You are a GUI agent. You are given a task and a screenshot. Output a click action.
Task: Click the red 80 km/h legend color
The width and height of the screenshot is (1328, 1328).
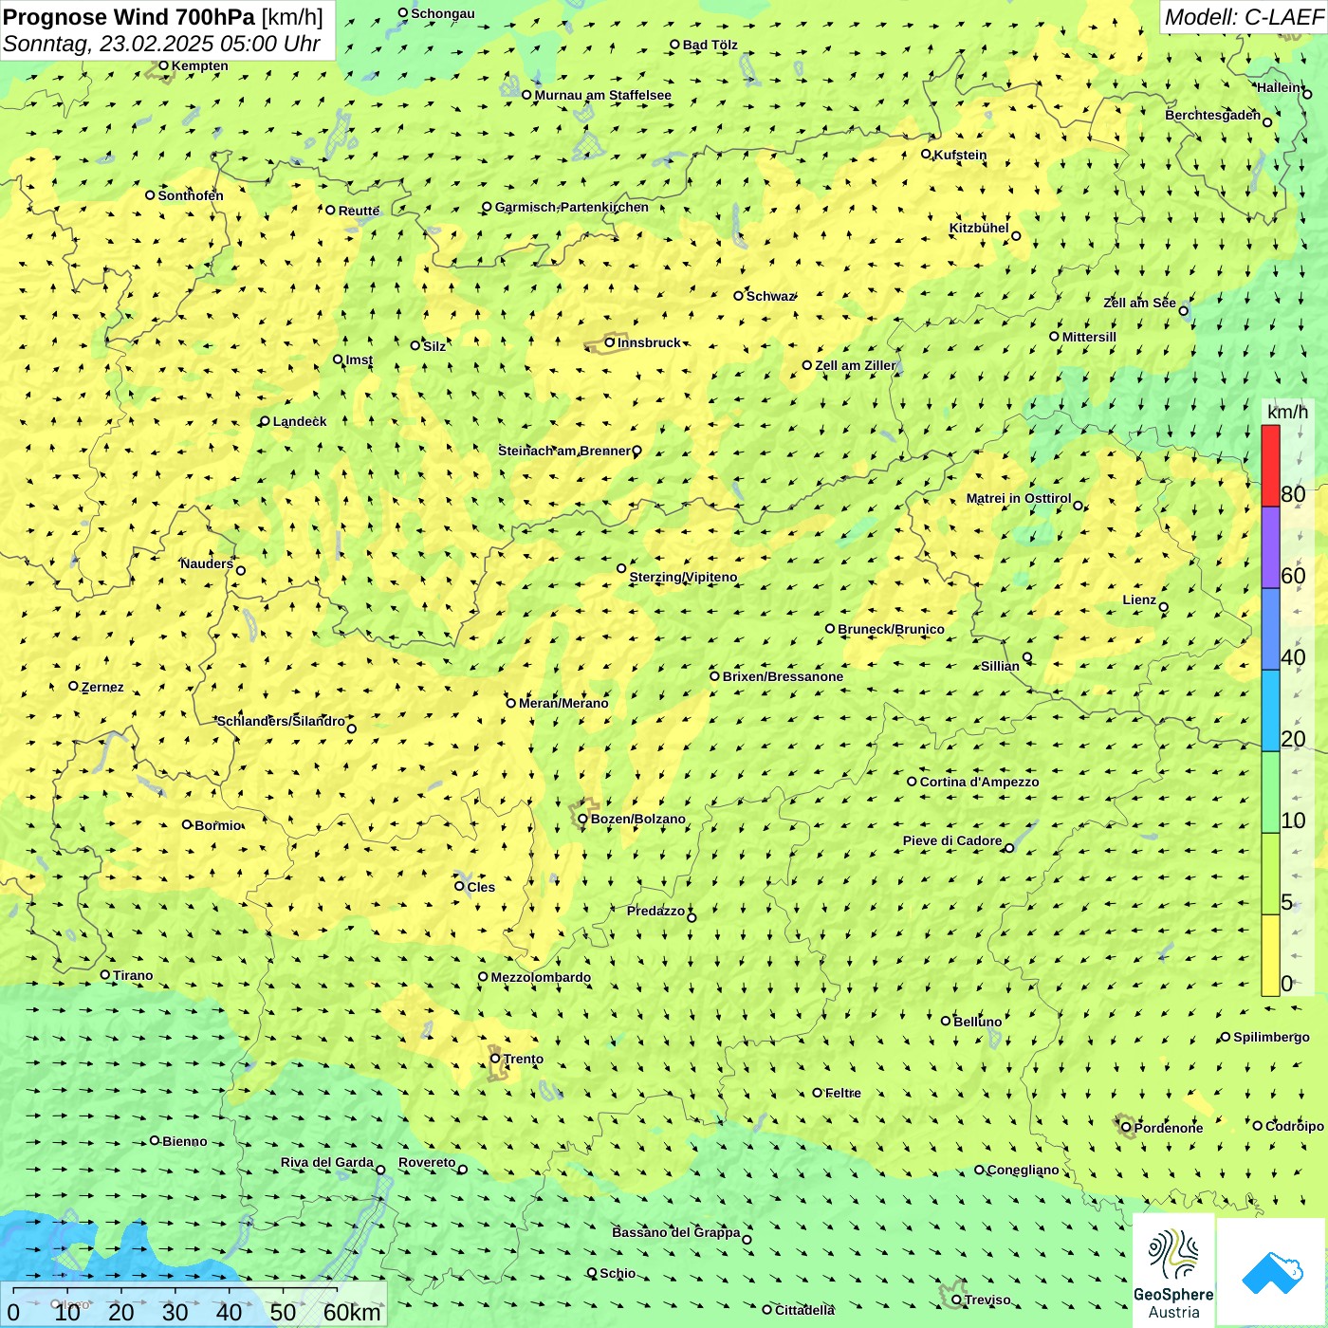point(1270,466)
